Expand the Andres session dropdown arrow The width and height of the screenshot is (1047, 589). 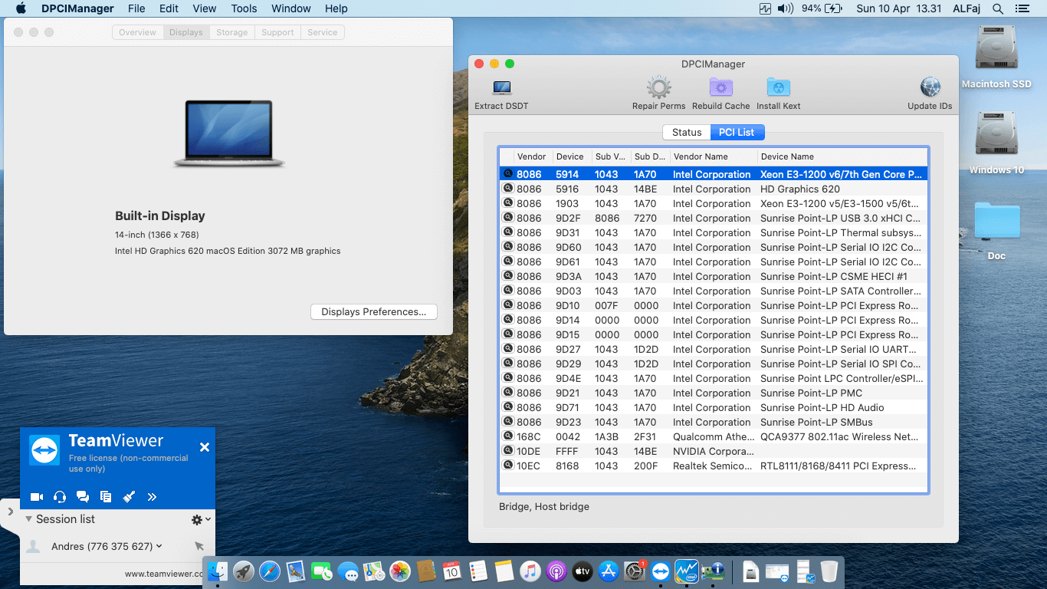(159, 547)
